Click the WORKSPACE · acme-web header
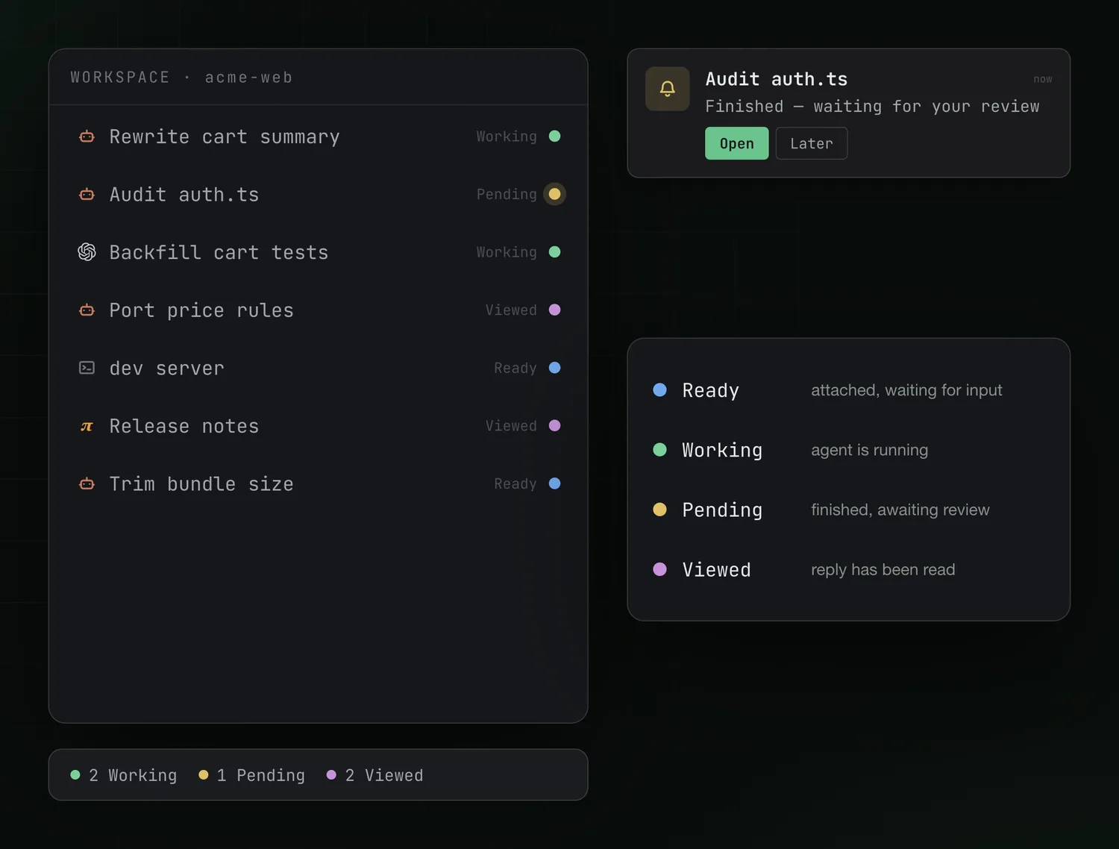 [x=181, y=78]
